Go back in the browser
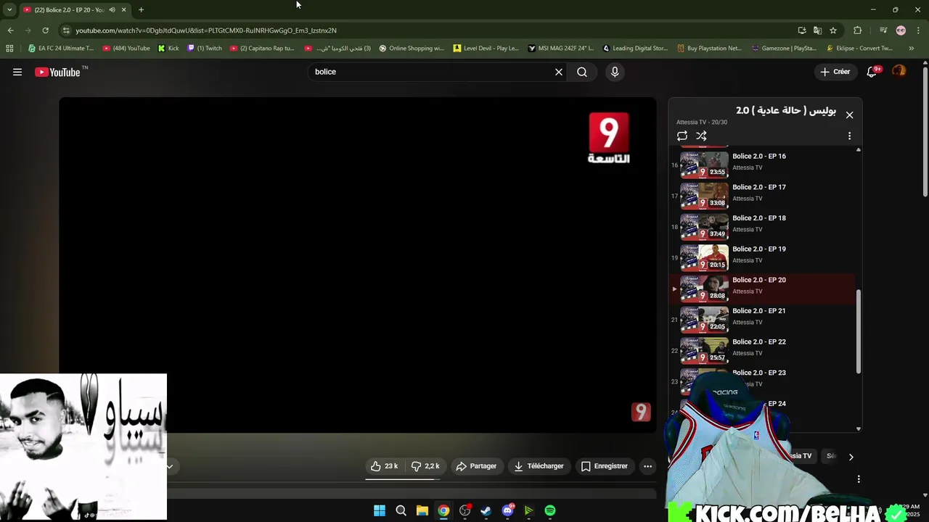This screenshot has height=522, width=929. pos(10,30)
